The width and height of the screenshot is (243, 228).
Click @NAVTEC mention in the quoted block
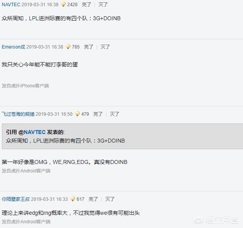tap(32, 132)
